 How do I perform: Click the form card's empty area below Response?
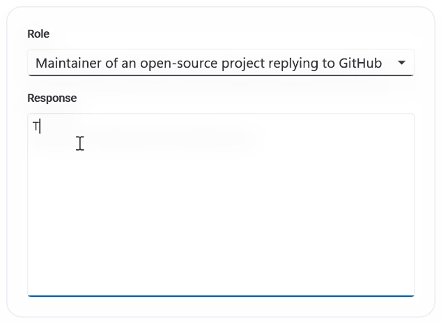click(x=220, y=308)
